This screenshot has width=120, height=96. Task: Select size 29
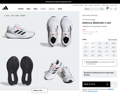tap(100, 43)
